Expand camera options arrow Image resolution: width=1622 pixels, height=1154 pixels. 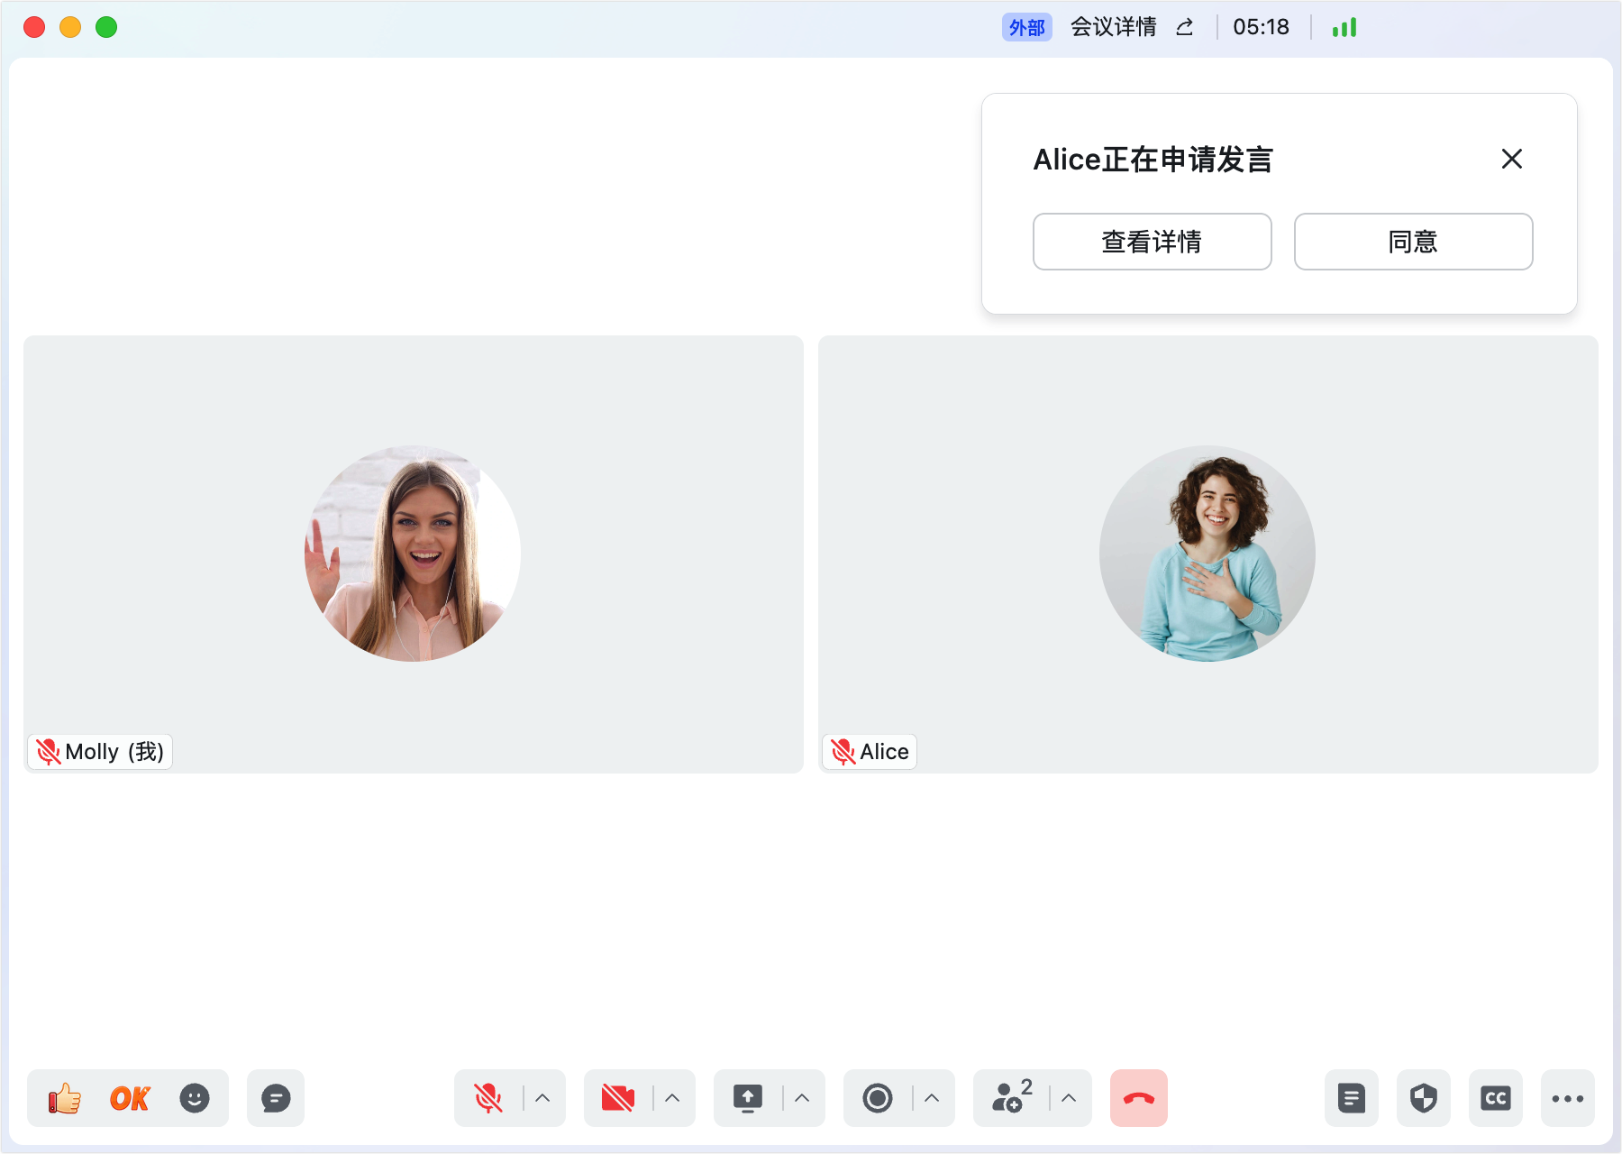(x=672, y=1098)
